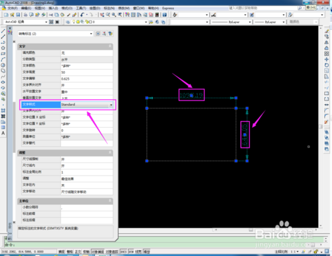Toggle Ortho (正交) mode in status bar
The width and height of the screenshot is (332, 256).
(x=78, y=251)
